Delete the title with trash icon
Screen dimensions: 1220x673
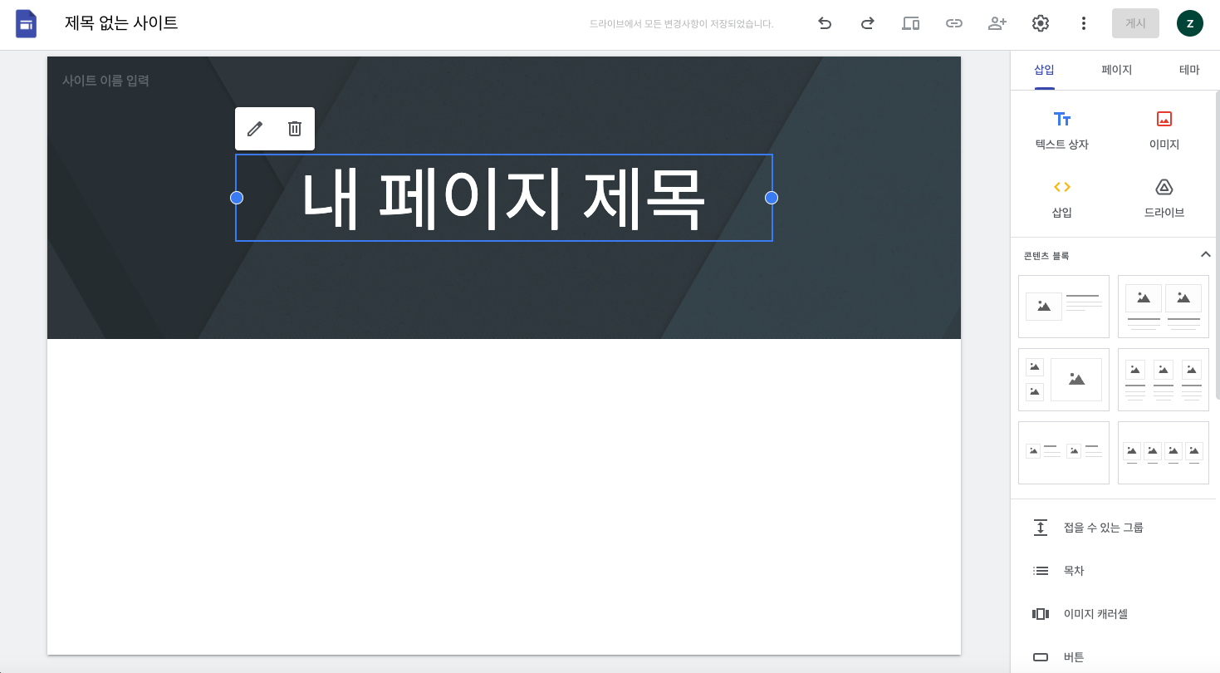pos(295,129)
